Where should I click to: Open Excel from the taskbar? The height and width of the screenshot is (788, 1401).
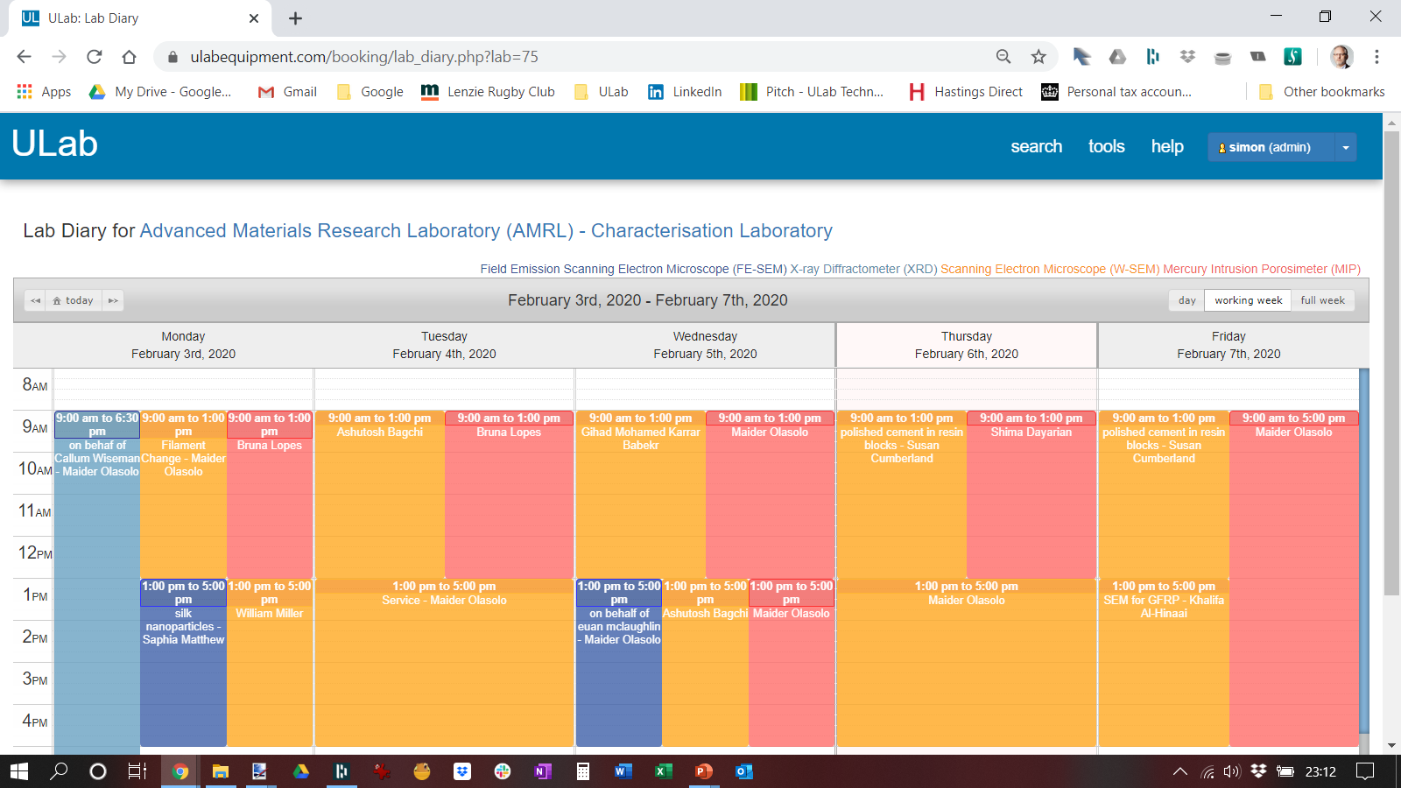coord(663,771)
